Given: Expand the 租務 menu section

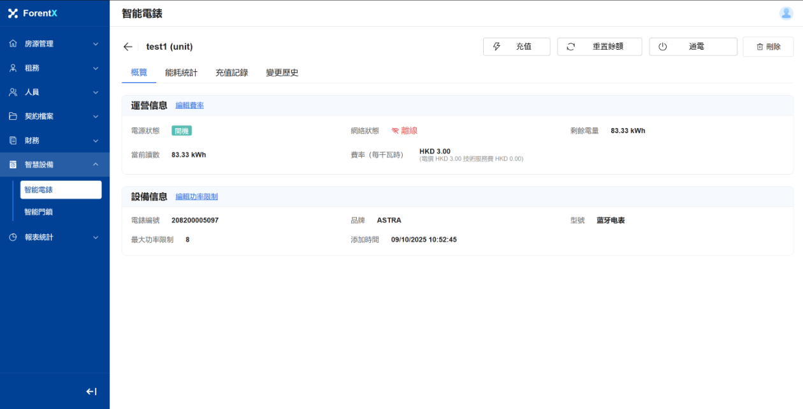Looking at the screenshot, I should pos(54,68).
